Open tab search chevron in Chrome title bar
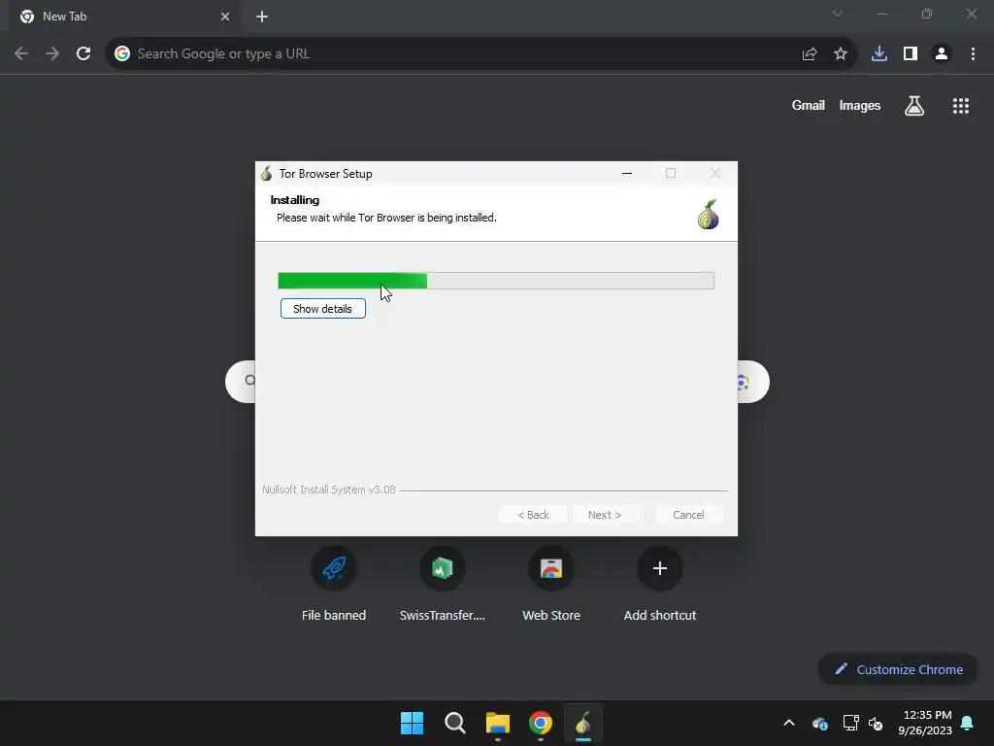This screenshot has width=994, height=746. 838,14
